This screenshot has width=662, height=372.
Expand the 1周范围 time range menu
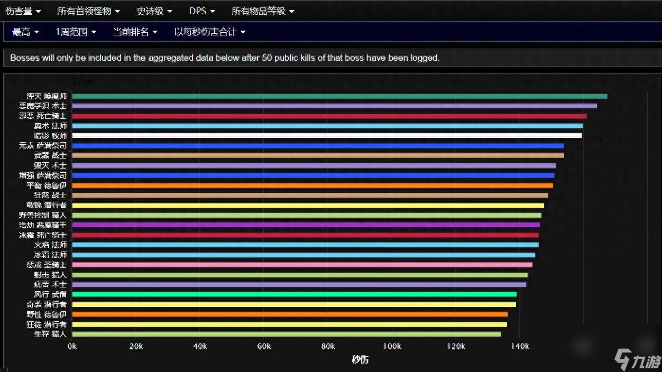click(76, 32)
